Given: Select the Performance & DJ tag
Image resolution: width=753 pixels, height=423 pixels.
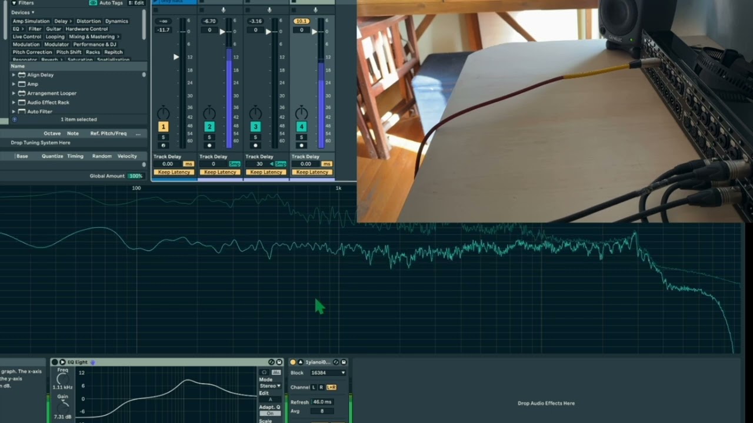Looking at the screenshot, I should click(95, 44).
